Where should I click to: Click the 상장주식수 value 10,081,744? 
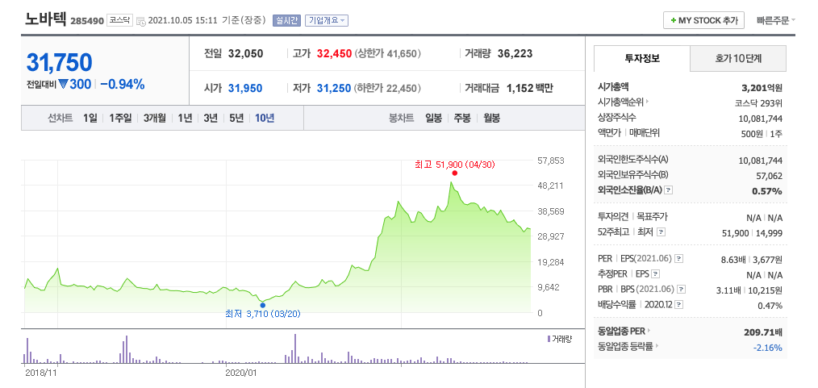761,119
